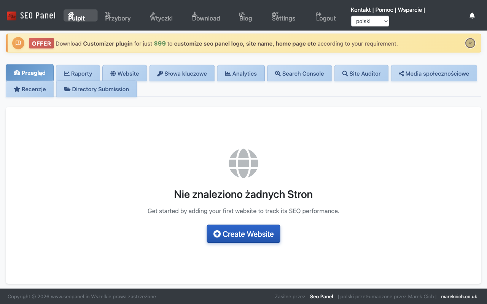This screenshot has width=487, height=304.
Task: Visit the Blog menu item
Action: click(x=245, y=16)
